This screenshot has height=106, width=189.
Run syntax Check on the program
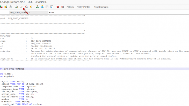tap(17, 7)
